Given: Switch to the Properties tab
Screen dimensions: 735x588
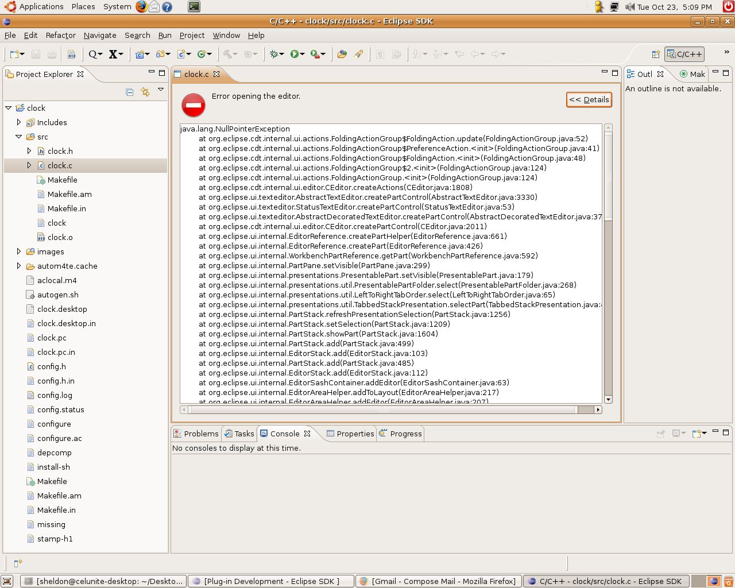Looking at the screenshot, I should click(350, 434).
